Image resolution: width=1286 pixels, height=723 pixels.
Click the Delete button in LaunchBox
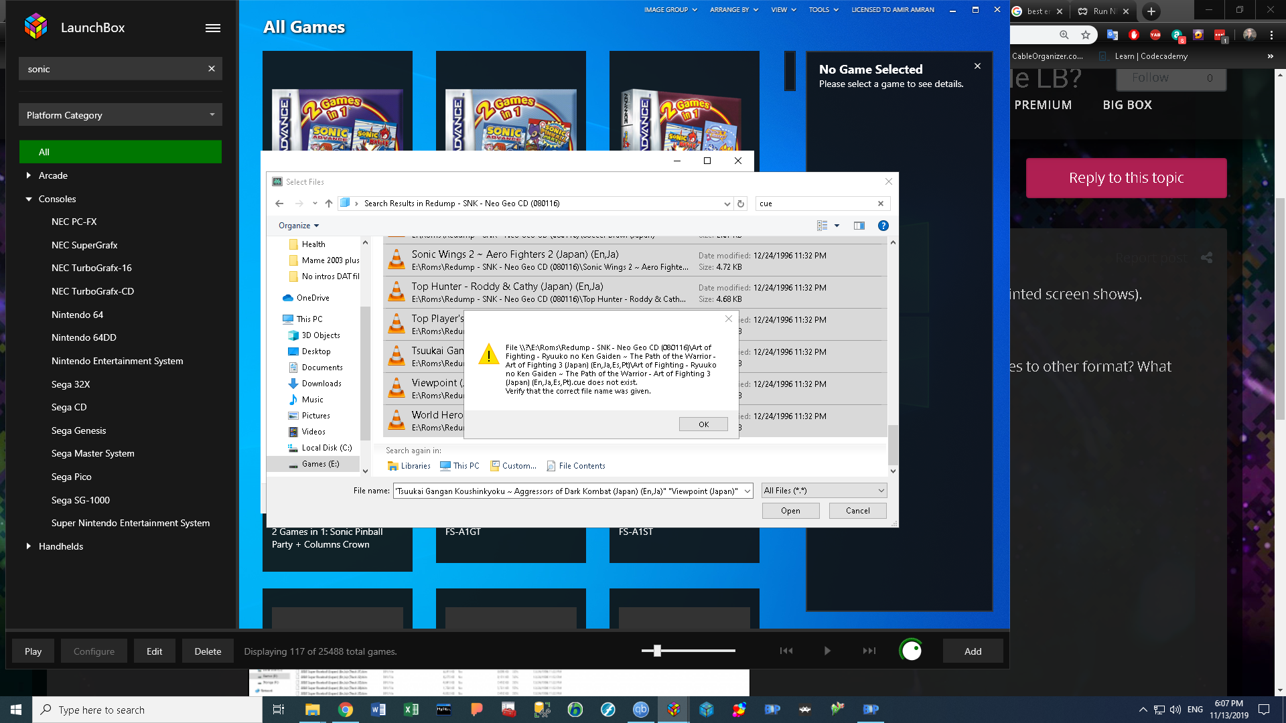208,651
